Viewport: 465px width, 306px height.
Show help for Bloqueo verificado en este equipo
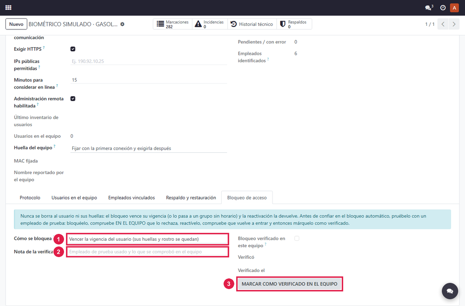[265, 244]
